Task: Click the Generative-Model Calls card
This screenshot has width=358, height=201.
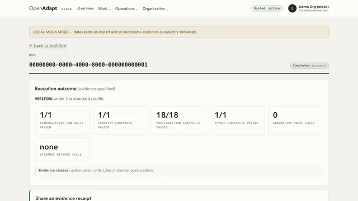Action: click(x=295, y=120)
